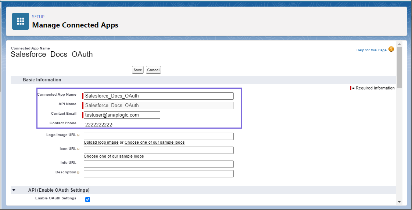Click the scrollbar down arrow
Screen dimensions: 412x210
pos(399,202)
